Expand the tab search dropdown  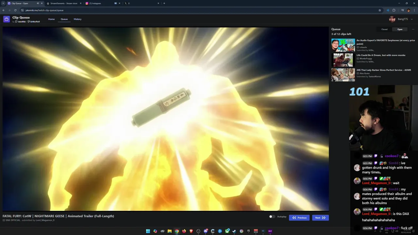(x=3, y=3)
